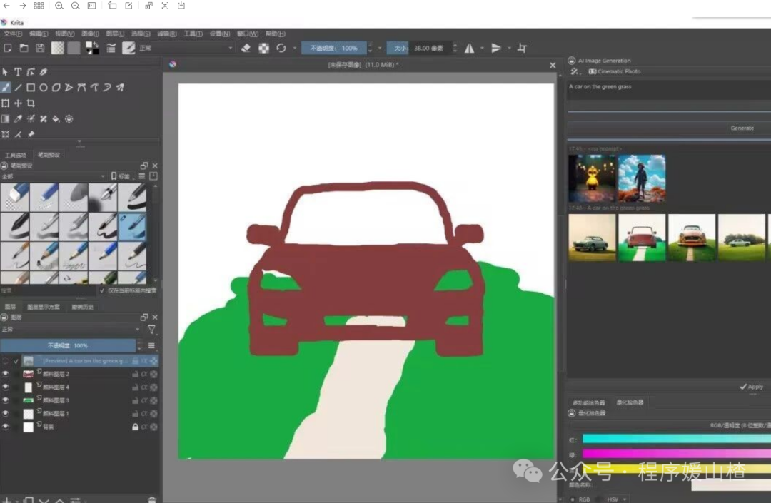Open the HSV color model dropdown
Image resolution: width=771 pixels, height=503 pixels.
click(617, 499)
